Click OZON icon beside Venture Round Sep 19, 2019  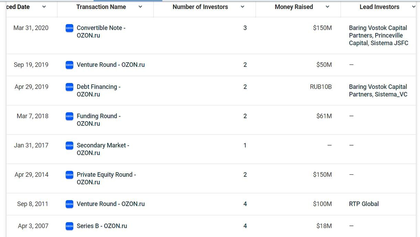[70, 65]
